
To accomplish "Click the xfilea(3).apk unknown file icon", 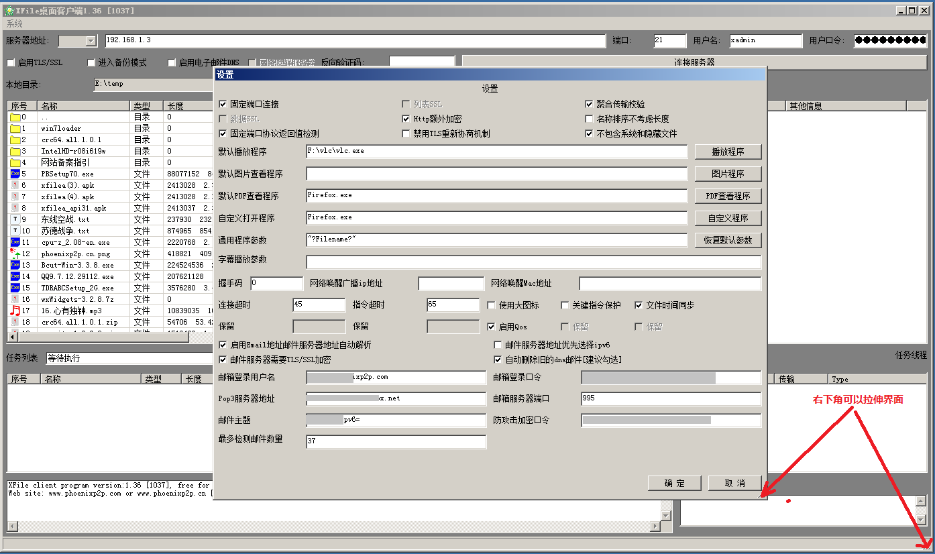I will [x=15, y=185].
